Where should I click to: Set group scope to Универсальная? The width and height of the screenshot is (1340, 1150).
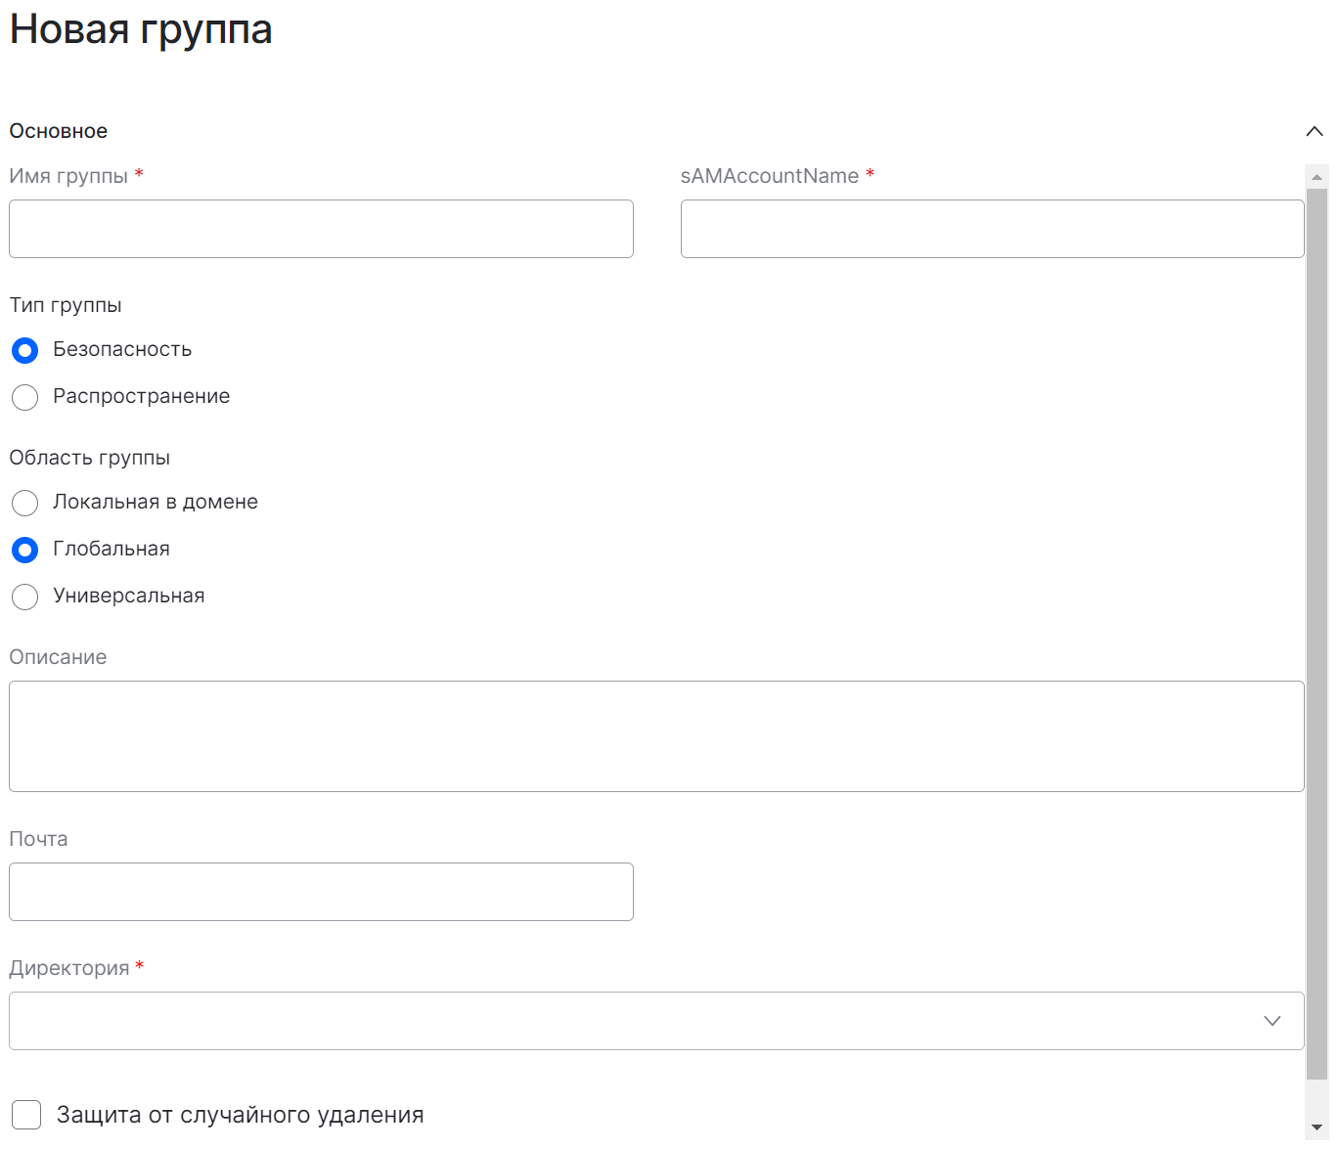[25, 597]
